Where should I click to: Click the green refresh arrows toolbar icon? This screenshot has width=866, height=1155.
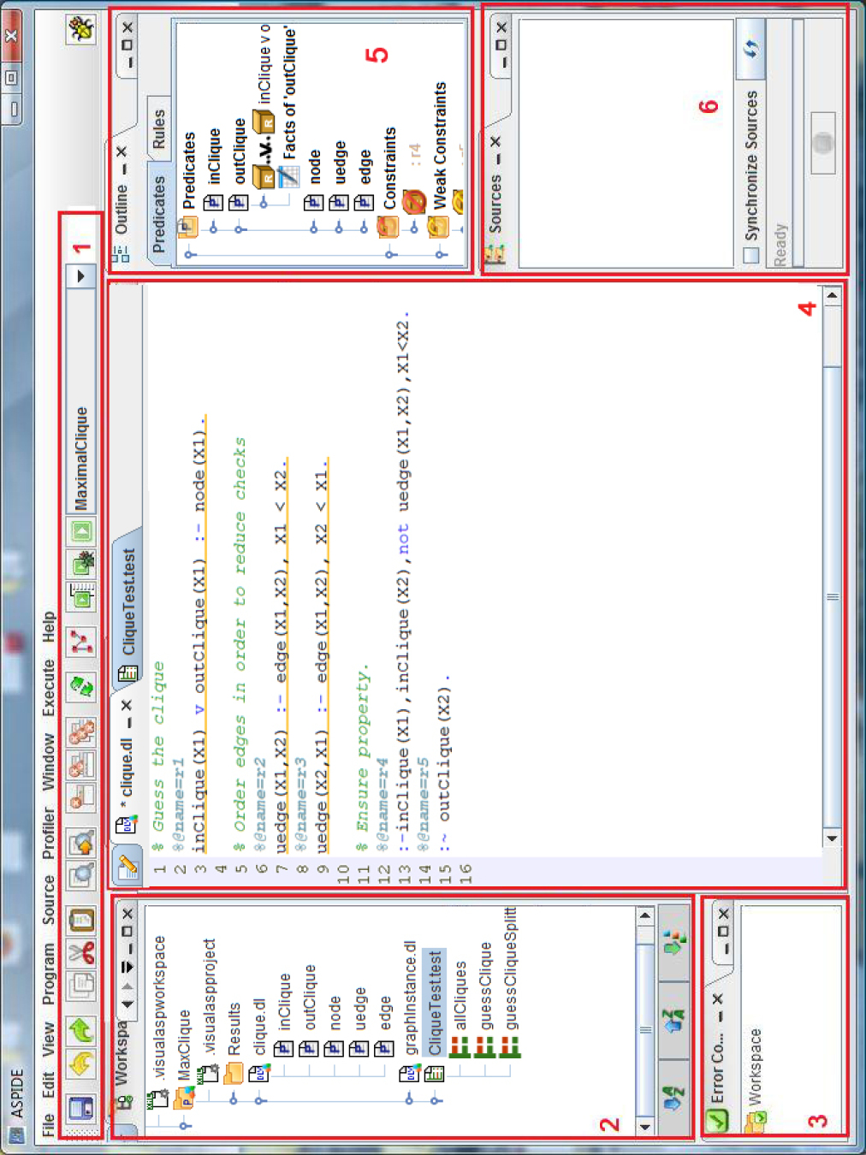(x=81, y=686)
